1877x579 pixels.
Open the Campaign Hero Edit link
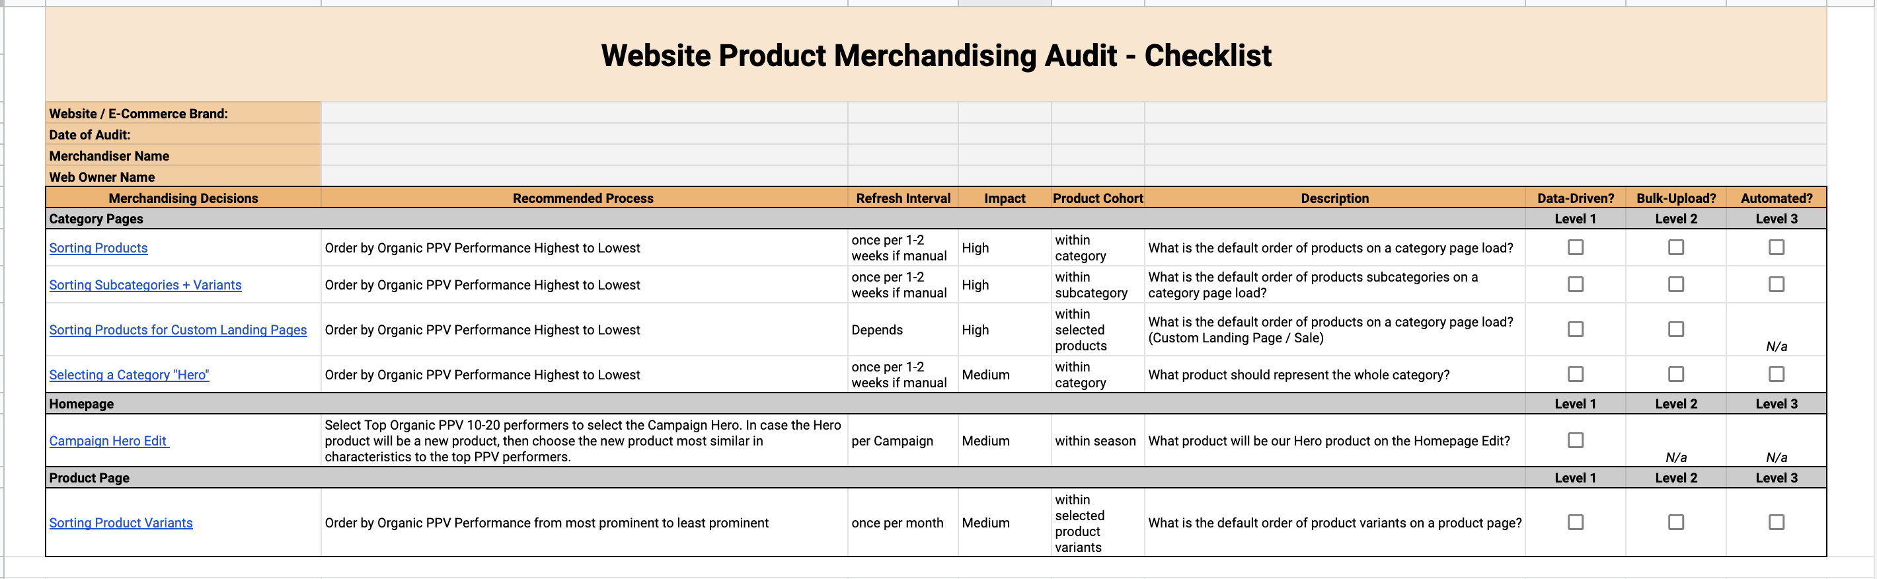pos(109,442)
